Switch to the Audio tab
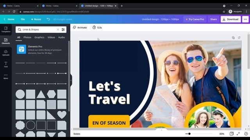Screen dimensions: 250x140 point(61,37)
